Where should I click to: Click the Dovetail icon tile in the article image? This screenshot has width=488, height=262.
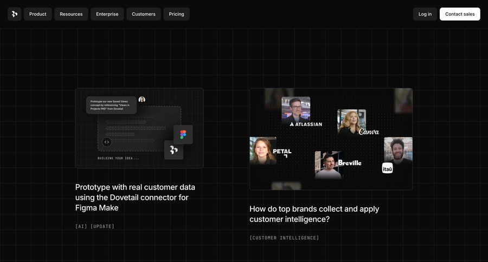click(x=174, y=150)
